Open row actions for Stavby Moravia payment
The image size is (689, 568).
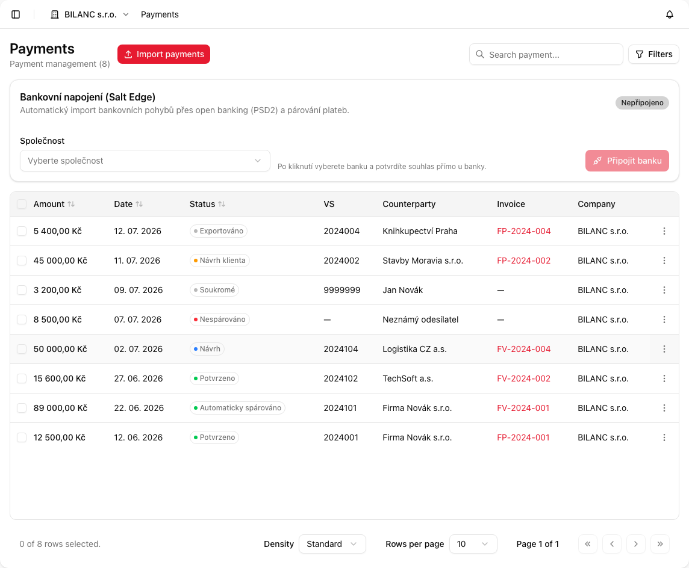pos(664,261)
